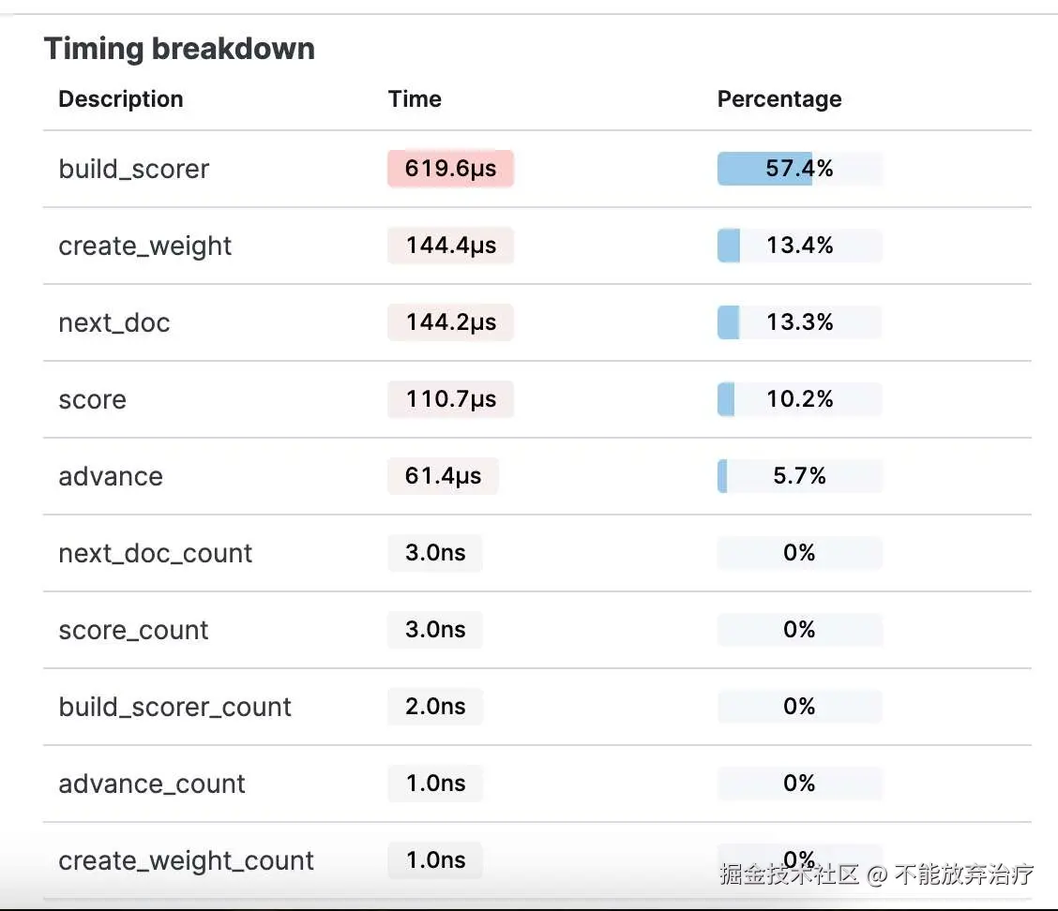Click the Time column header
Viewport: 1058px width, 911px height.
coord(415,99)
